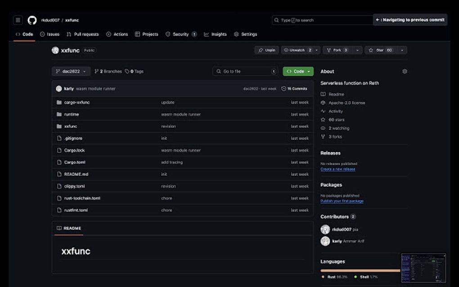This screenshot has width=459, height=287.
Task: Open the commit history clock icon
Action: tap(283, 89)
